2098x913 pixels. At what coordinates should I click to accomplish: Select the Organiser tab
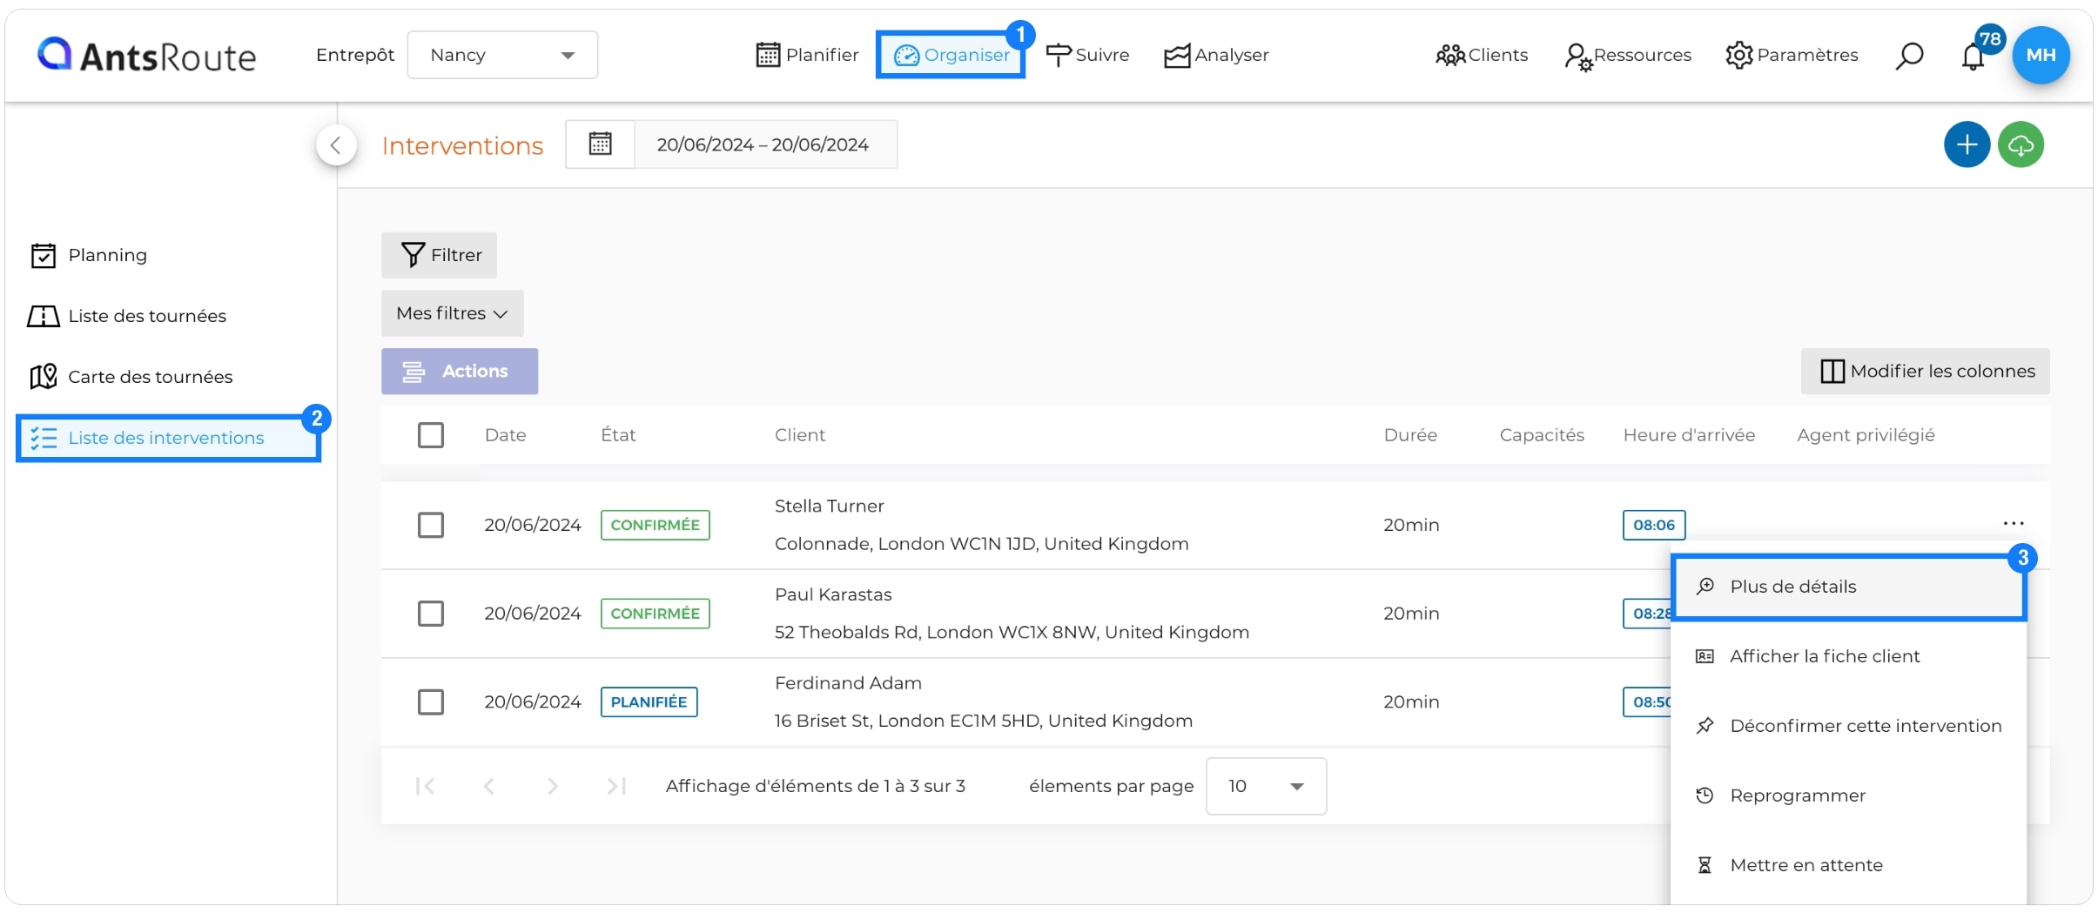pyautogui.click(x=951, y=55)
